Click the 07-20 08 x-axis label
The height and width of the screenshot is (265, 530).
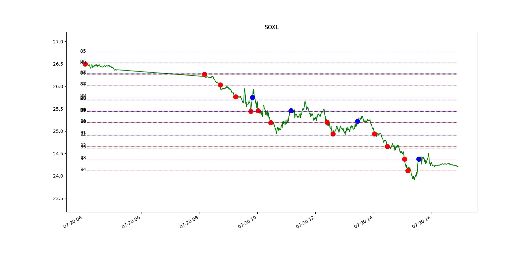tap(189, 222)
